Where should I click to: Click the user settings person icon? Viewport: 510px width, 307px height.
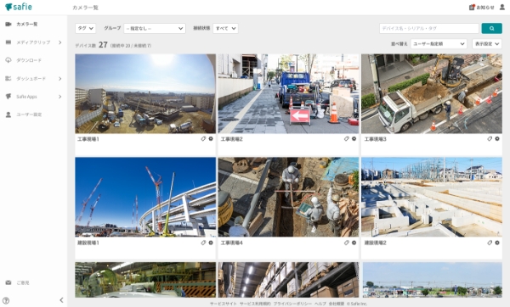pos(8,114)
